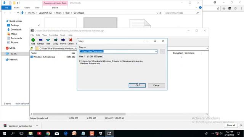Click the 7-Zip taskbar icon
This screenshot has height=137, width=244.
tap(109, 134)
